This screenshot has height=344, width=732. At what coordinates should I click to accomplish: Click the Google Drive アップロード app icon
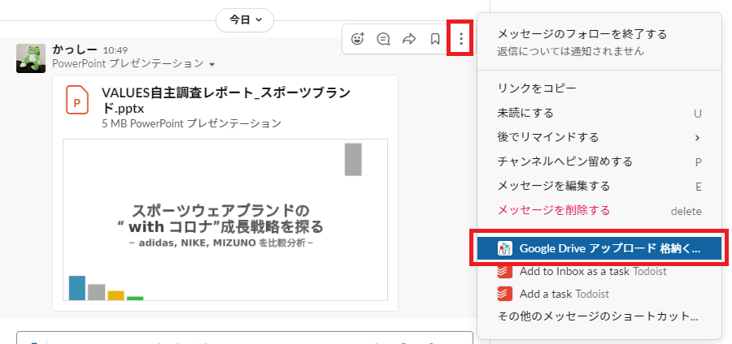coord(504,248)
